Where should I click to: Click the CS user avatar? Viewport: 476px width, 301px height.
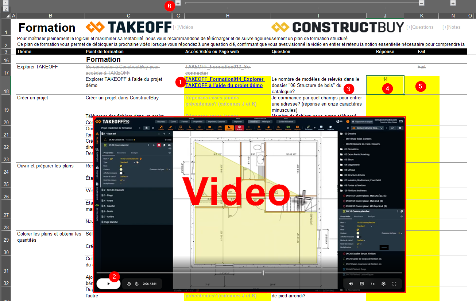(401, 121)
